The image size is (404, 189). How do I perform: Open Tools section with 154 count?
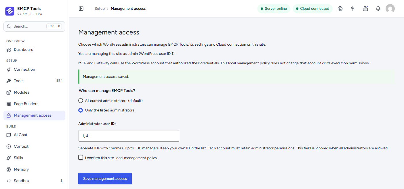pos(34,81)
